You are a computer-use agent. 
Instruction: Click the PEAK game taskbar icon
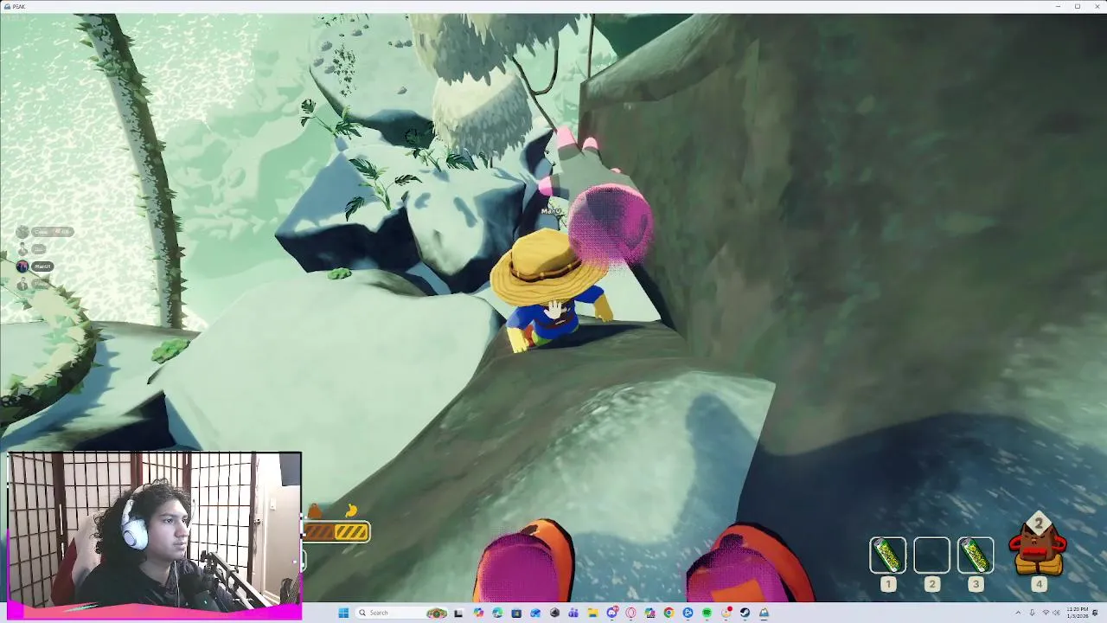click(x=764, y=613)
